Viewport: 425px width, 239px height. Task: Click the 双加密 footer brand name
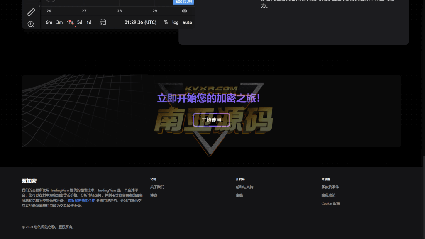[x=29, y=181]
